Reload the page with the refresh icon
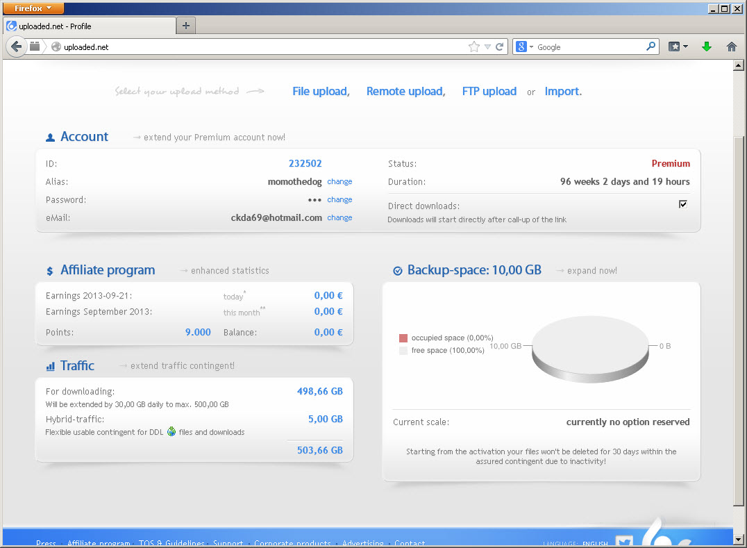 point(499,47)
